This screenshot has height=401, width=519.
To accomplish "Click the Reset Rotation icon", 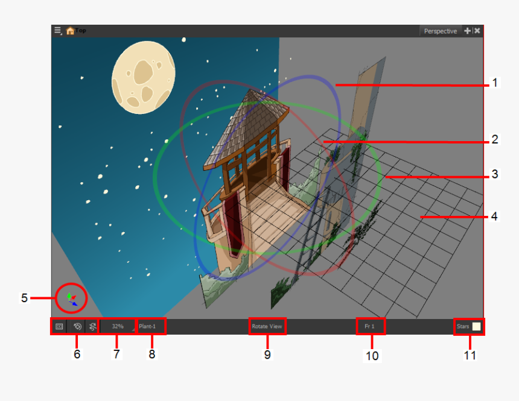I will click(93, 327).
